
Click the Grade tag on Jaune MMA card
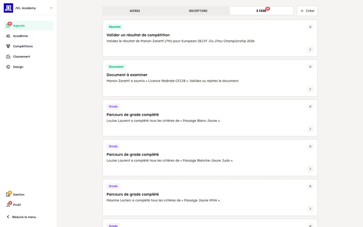(113, 186)
